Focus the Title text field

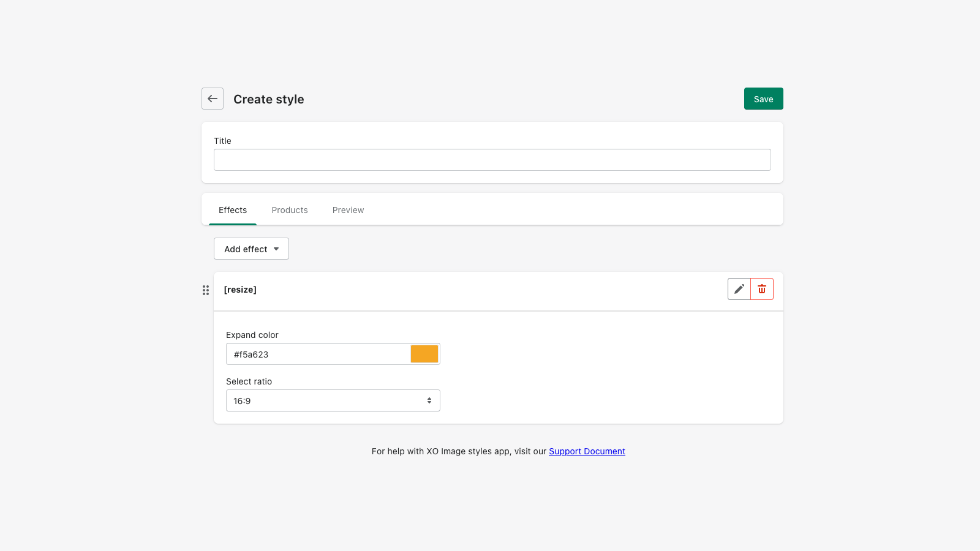tap(492, 160)
